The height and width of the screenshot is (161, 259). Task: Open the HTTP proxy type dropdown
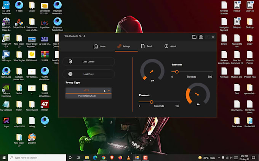[x=88, y=91]
